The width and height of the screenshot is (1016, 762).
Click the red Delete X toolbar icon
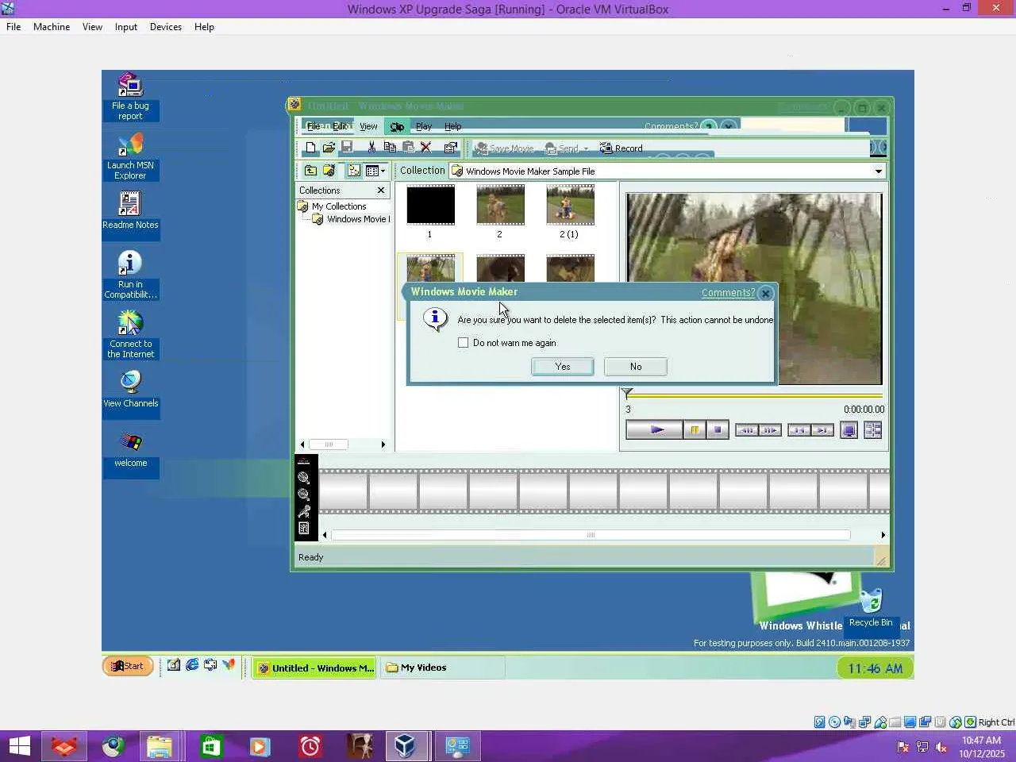(426, 147)
